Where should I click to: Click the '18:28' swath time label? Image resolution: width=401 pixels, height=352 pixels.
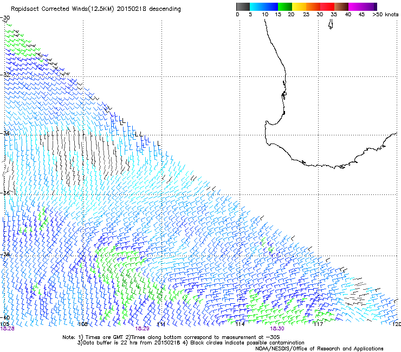pos(8,329)
